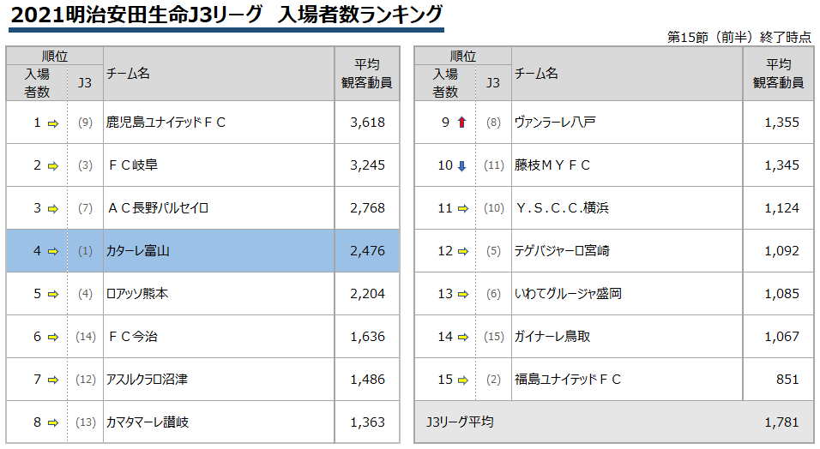Click the 第15節（前半）終了時点 note
The height and width of the screenshot is (449, 820).
coord(739,38)
